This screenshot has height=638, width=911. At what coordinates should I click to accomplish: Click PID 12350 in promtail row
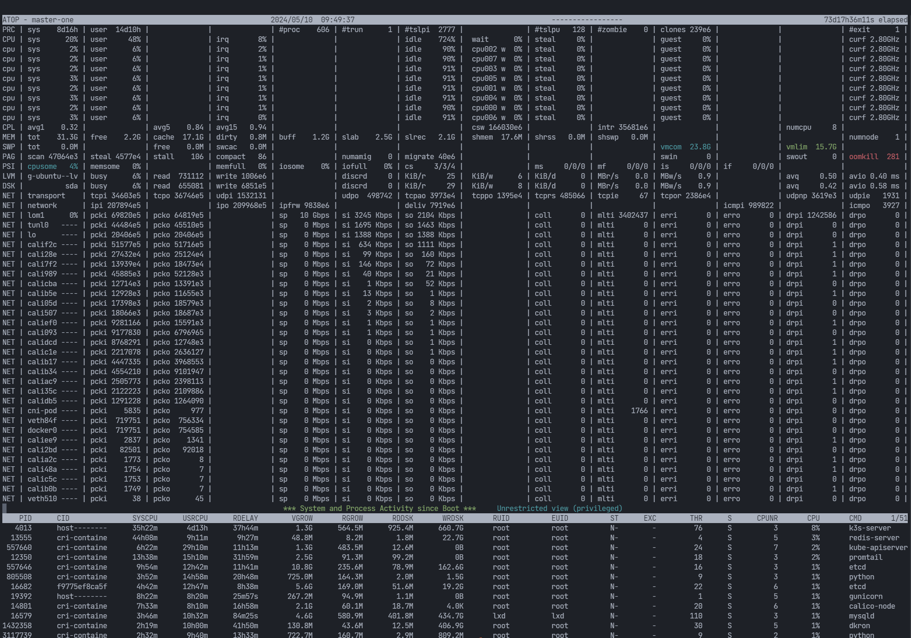[21, 557]
